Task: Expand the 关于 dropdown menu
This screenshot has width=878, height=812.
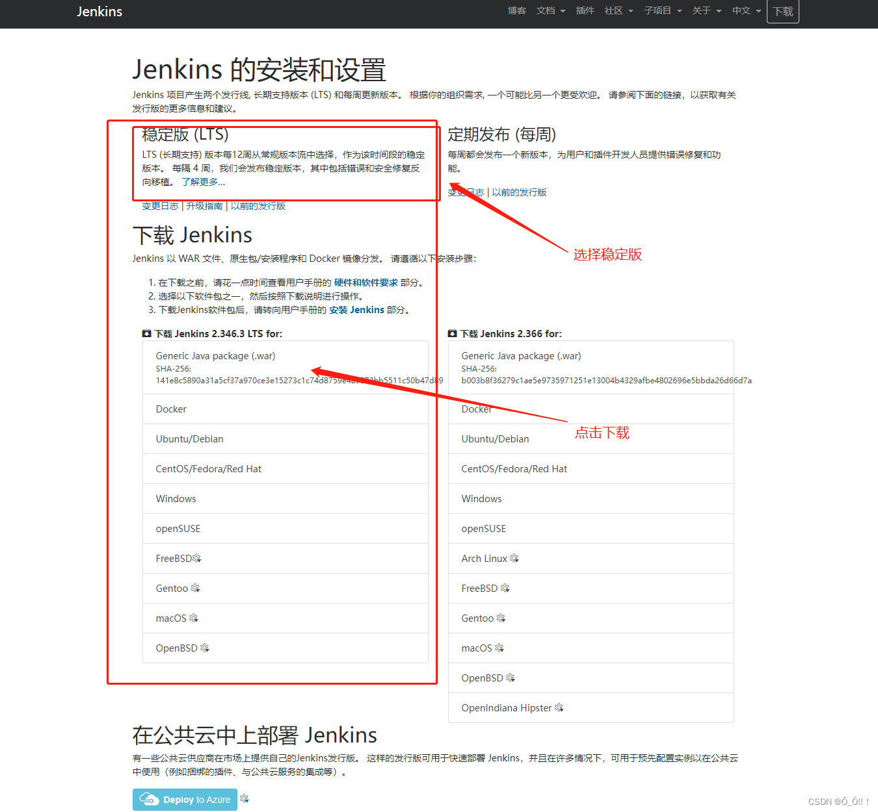Action: pyautogui.click(x=707, y=10)
